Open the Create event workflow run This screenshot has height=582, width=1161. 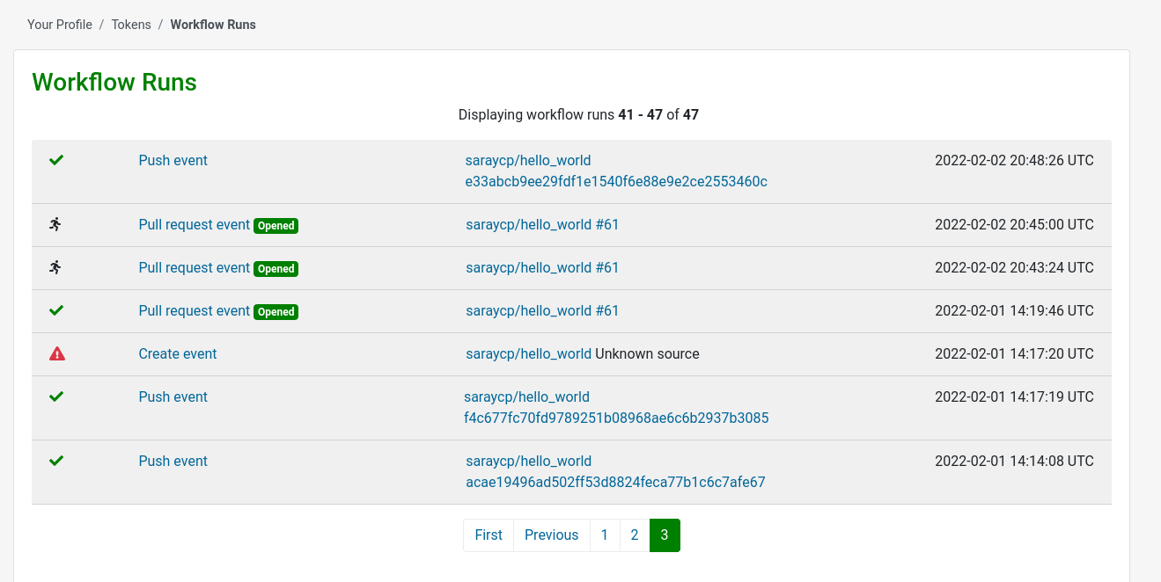(x=178, y=353)
